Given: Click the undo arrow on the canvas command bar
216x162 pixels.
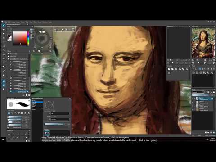Looking at the screenshot, I should 55,30.
